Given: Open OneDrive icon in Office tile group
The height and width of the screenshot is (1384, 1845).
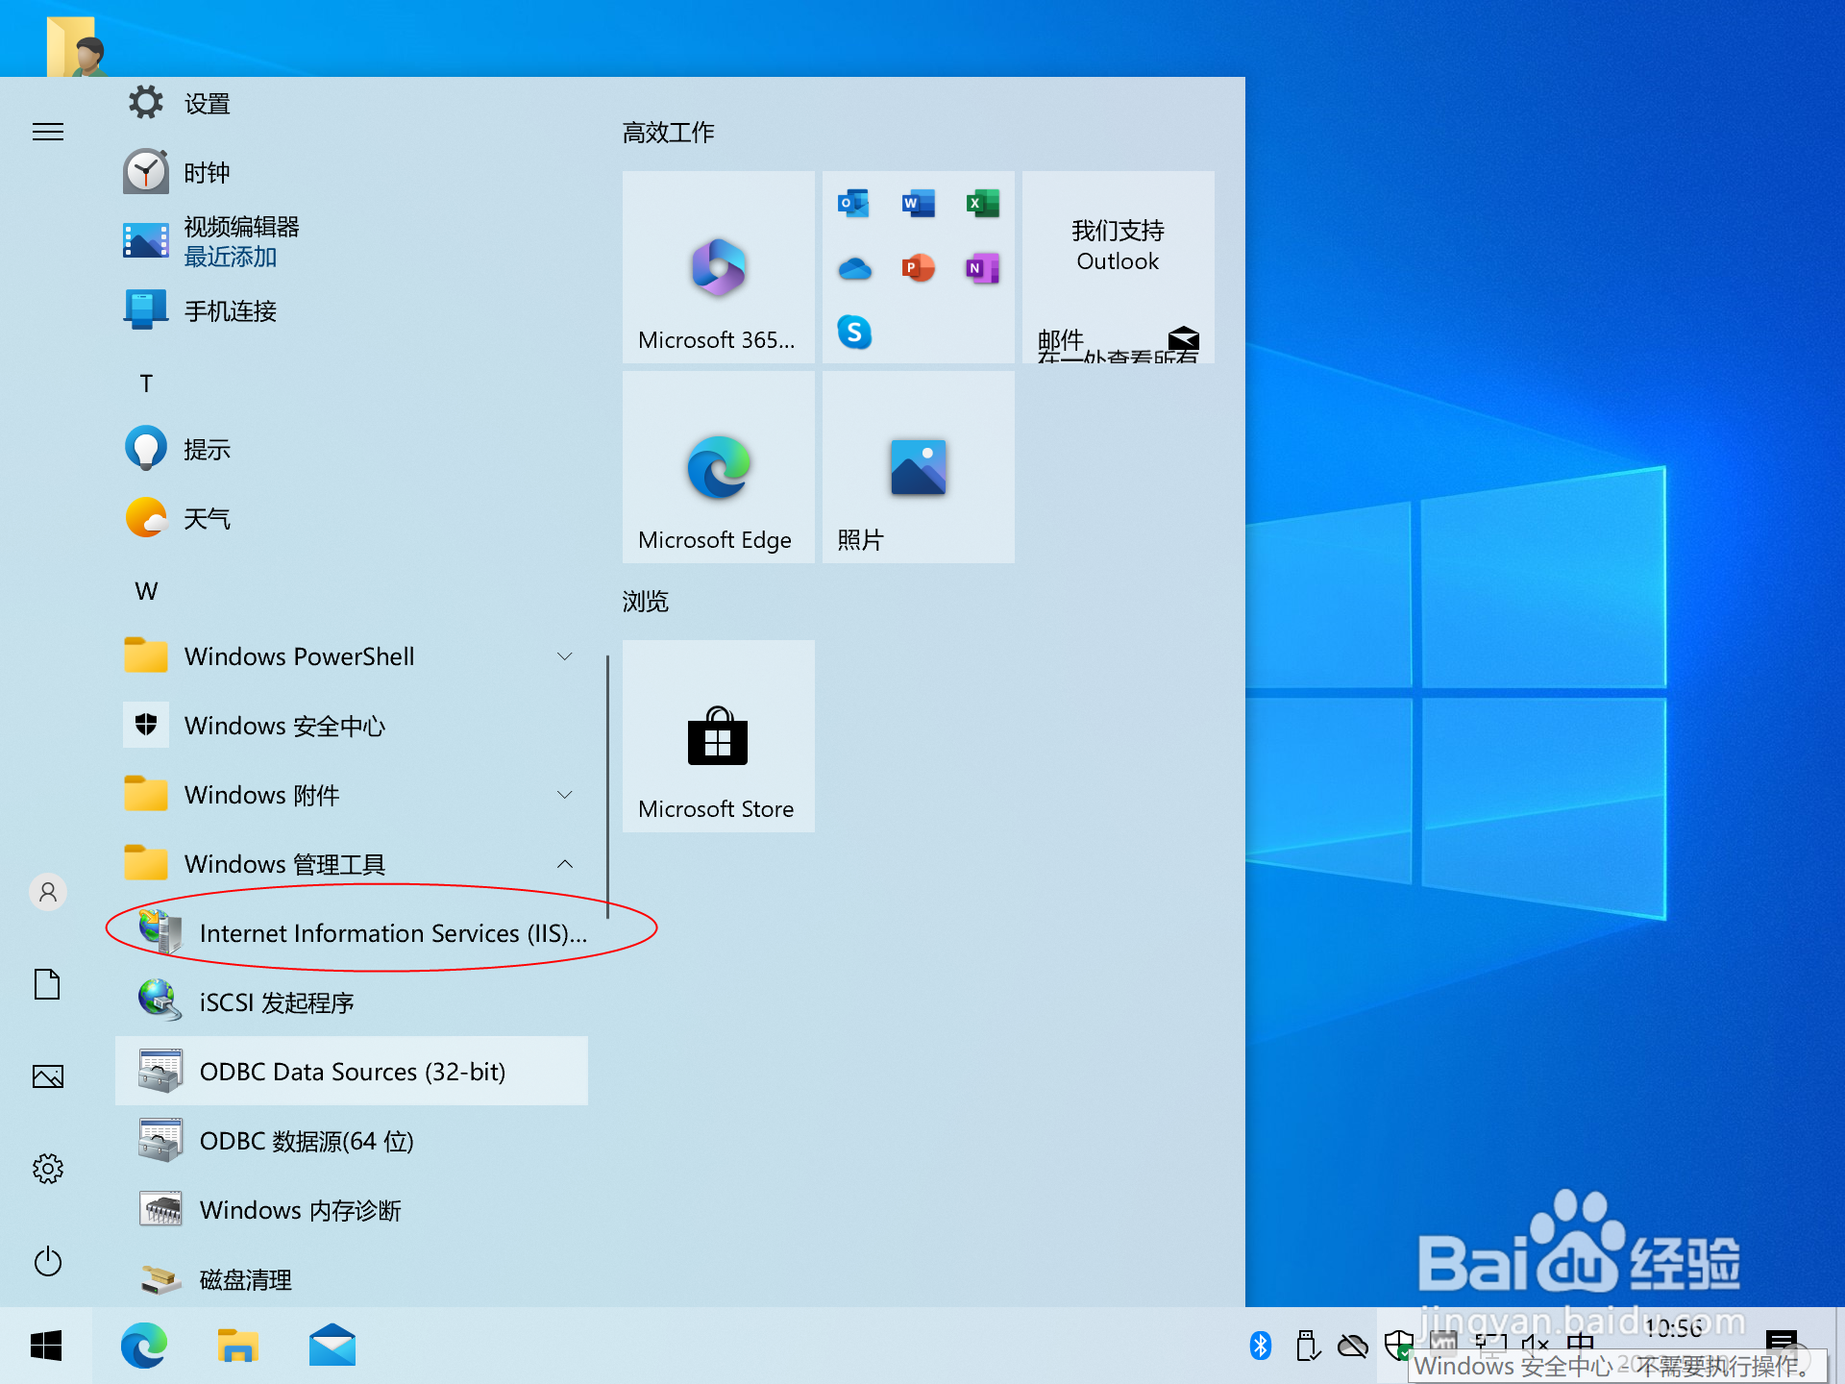Looking at the screenshot, I should [x=853, y=268].
